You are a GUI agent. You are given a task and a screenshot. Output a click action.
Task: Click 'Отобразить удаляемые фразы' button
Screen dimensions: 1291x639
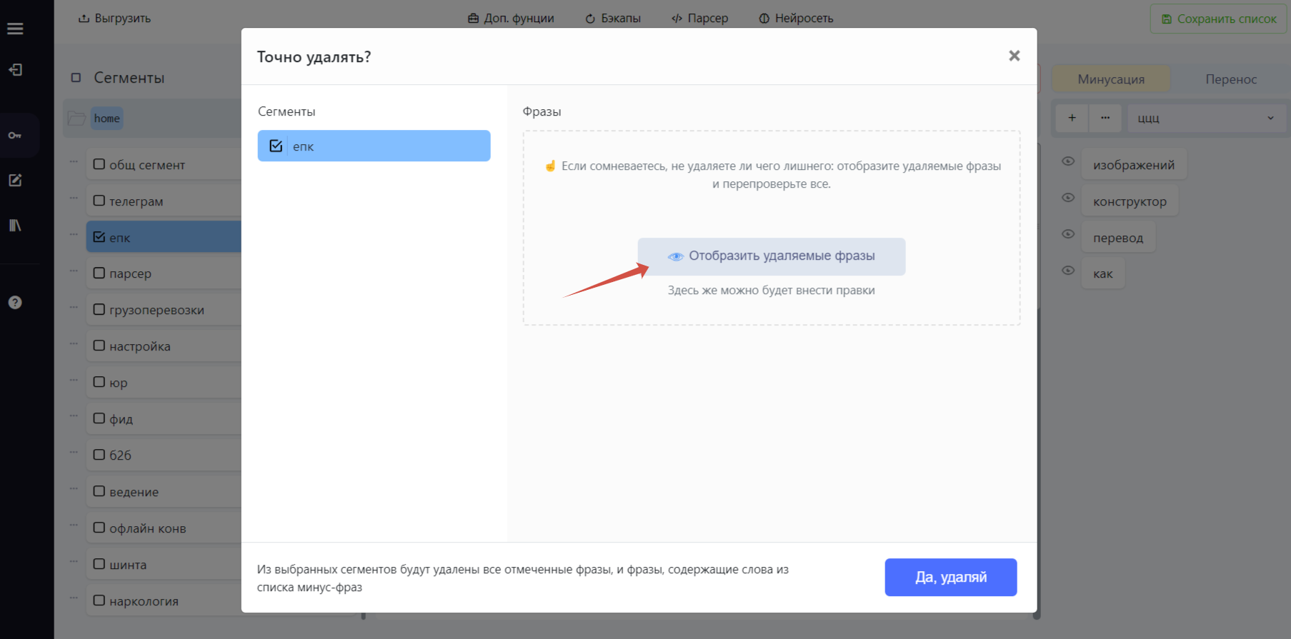click(x=772, y=256)
